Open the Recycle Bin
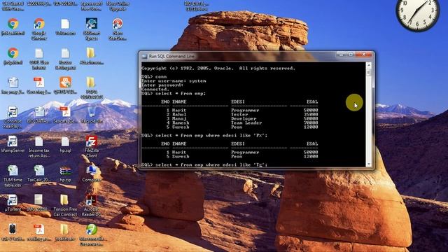 click(92, 115)
